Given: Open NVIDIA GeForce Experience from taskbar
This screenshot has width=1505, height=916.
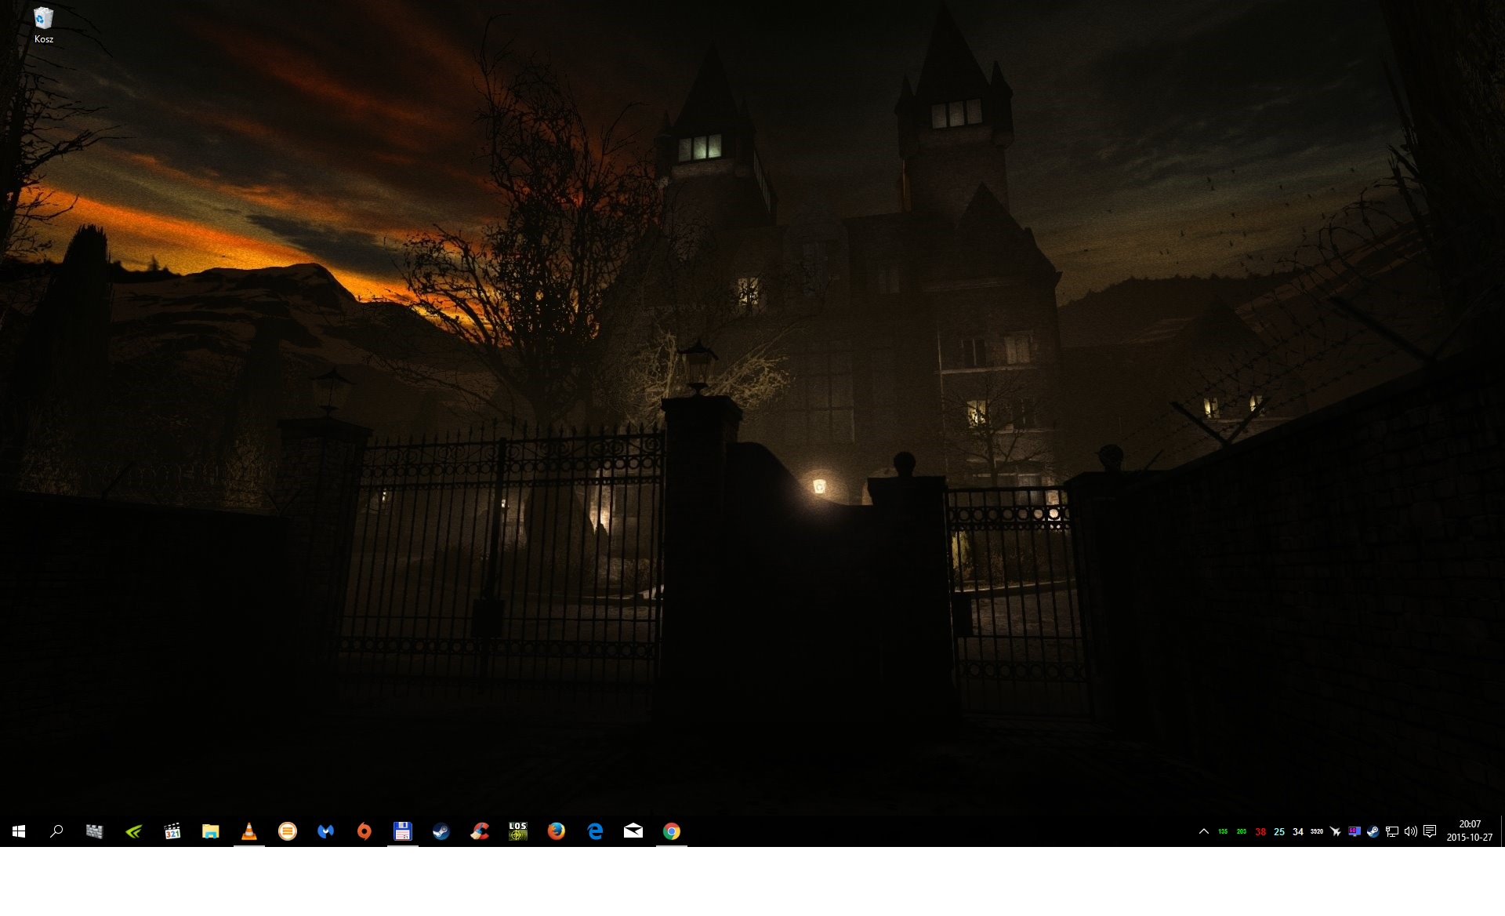Looking at the screenshot, I should 133,831.
